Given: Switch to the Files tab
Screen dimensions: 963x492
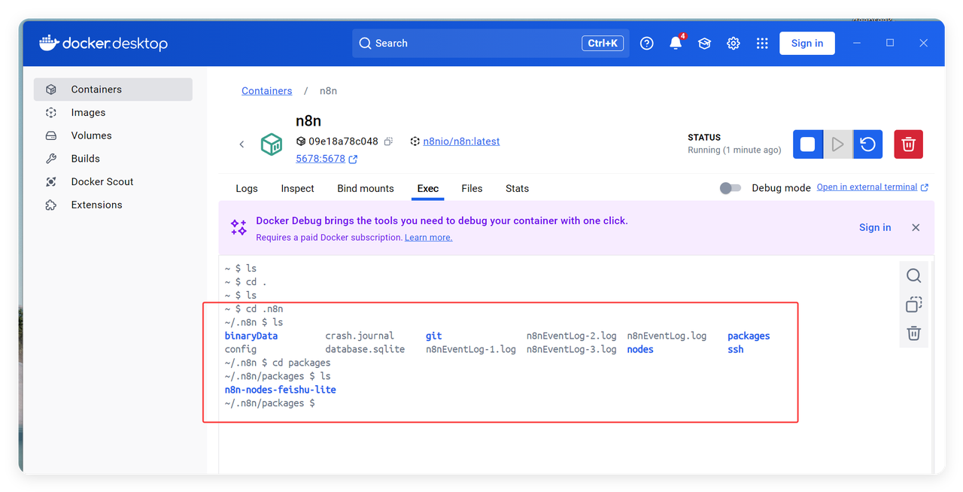Looking at the screenshot, I should [472, 189].
